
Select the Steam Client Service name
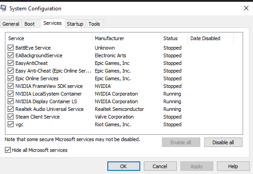coord(37,117)
